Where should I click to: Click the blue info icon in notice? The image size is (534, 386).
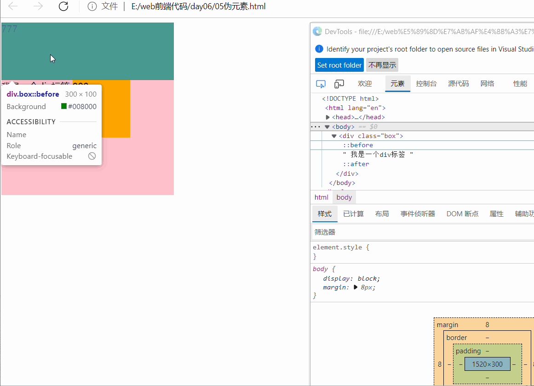pyautogui.click(x=319, y=49)
